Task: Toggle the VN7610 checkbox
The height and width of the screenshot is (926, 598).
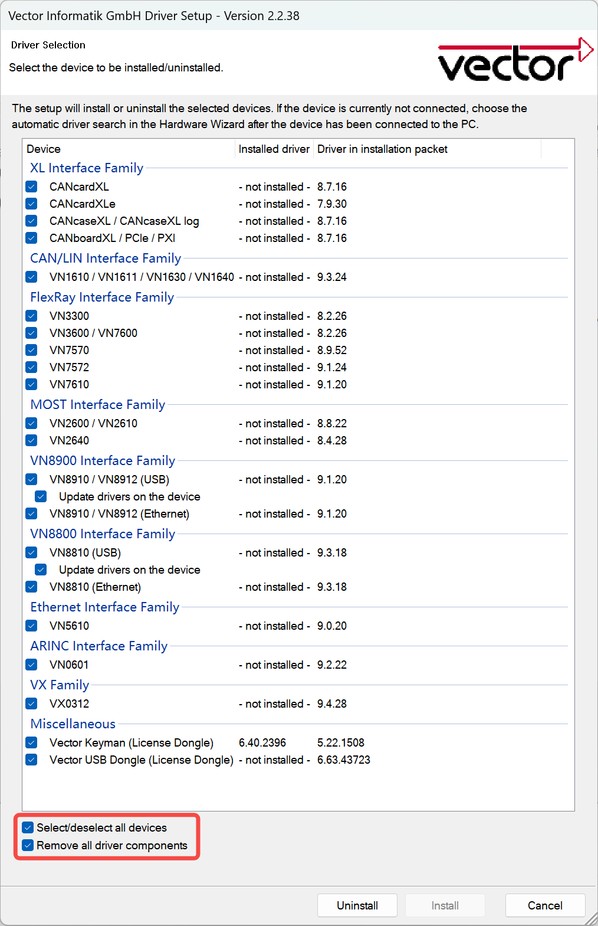Action: [x=32, y=384]
